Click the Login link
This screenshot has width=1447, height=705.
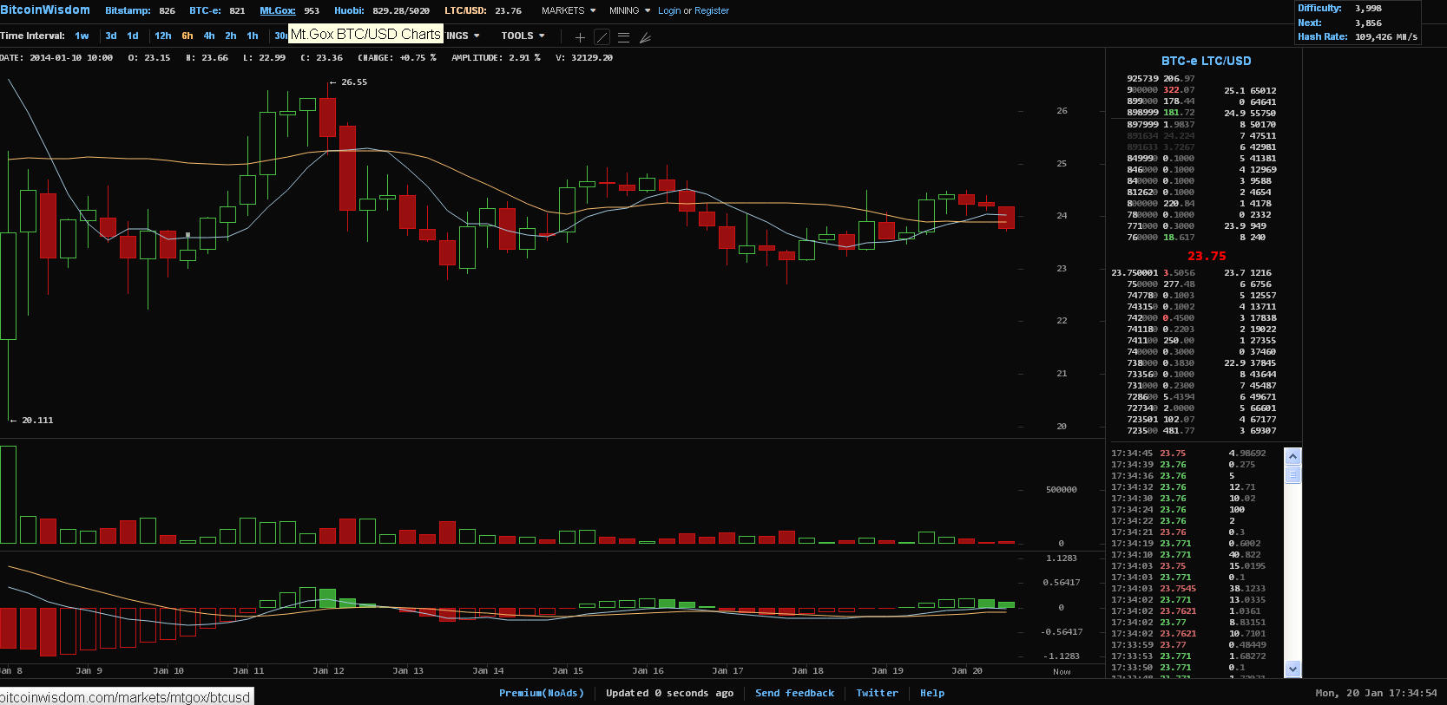coord(669,10)
